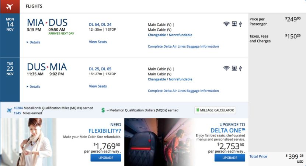Screen dimensions: 306x166
Task: Click USB power icon on outbound flight
Action: click(240, 24)
